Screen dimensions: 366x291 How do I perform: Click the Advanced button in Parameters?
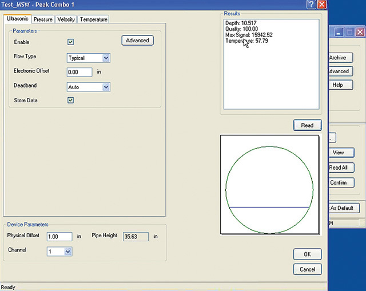137,40
